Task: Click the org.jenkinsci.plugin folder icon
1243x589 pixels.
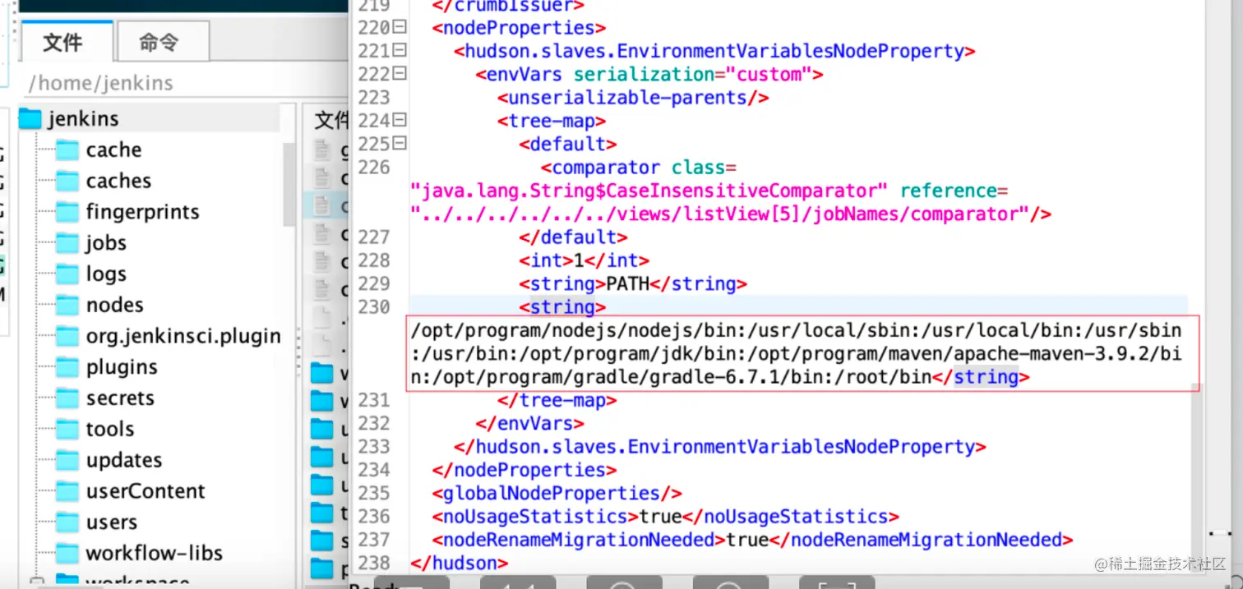Action: 67,336
